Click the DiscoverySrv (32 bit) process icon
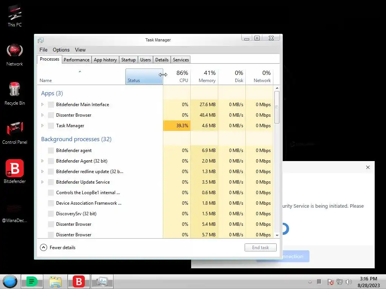 click(x=51, y=214)
